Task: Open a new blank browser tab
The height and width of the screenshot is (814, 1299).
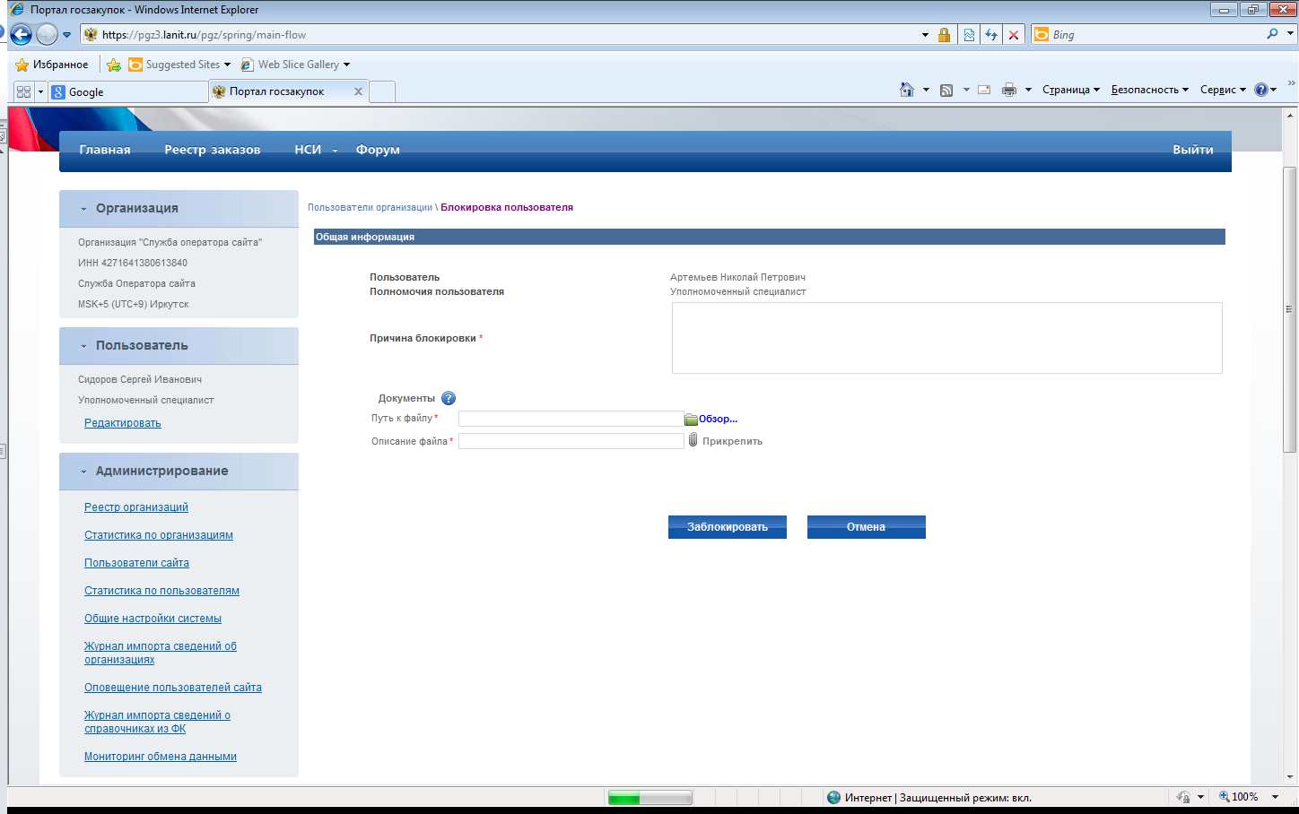Action: coord(382,91)
